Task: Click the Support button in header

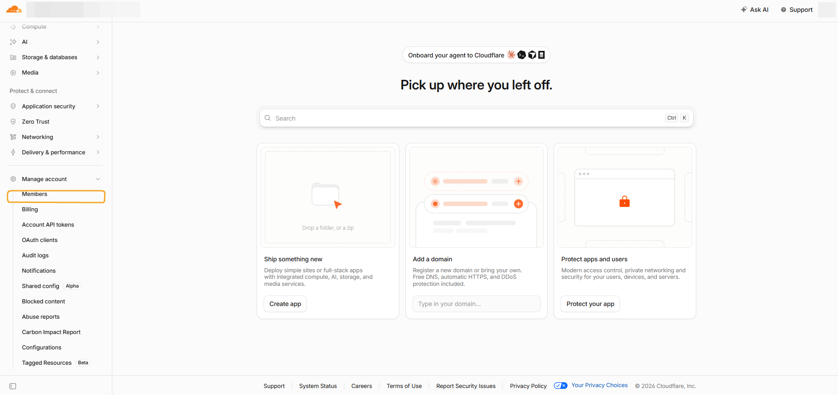Action: click(x=797, y=10)
